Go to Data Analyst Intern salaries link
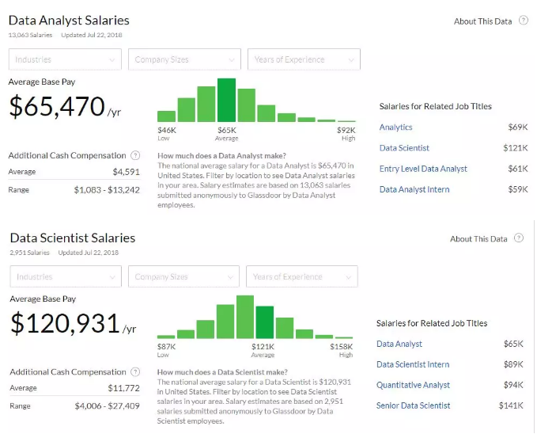Viewport: 537px width, 434px height. click(414, 189)
